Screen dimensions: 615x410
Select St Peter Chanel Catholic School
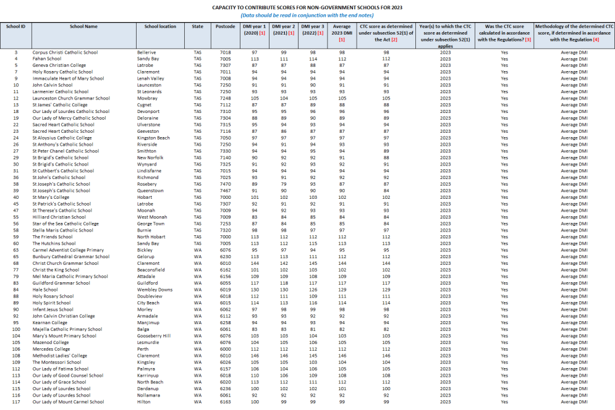coord(66,151)
